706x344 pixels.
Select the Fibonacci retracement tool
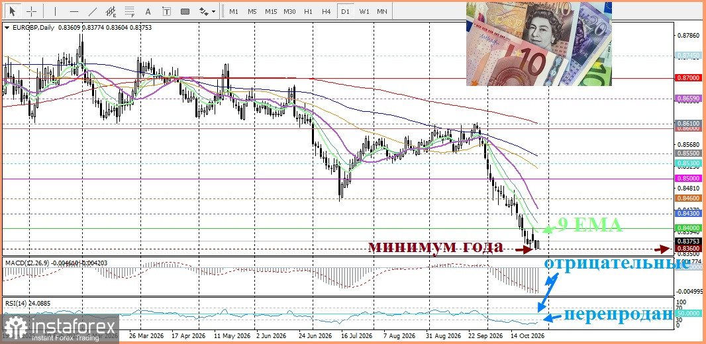pos(130,11)
